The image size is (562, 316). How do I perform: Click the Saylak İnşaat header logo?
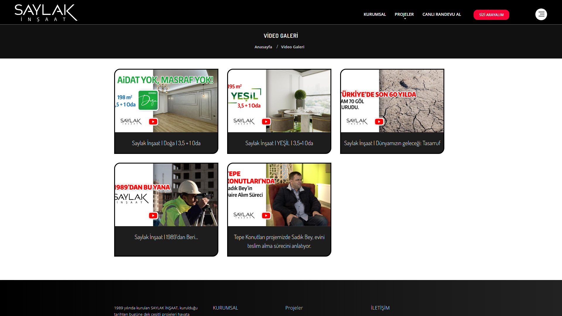coord(46,13)
